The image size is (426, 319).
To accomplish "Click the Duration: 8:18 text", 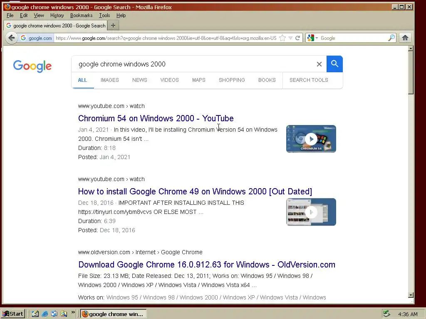I will point(97,148).
